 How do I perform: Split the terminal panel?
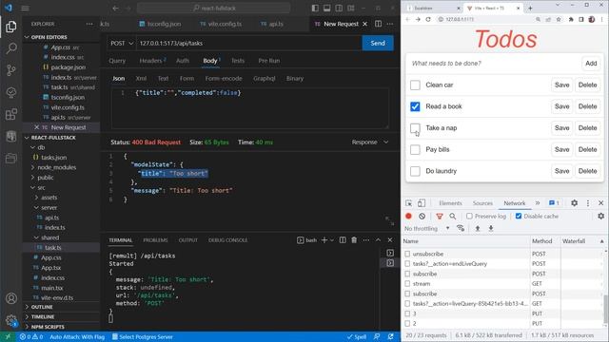[343, 240]
